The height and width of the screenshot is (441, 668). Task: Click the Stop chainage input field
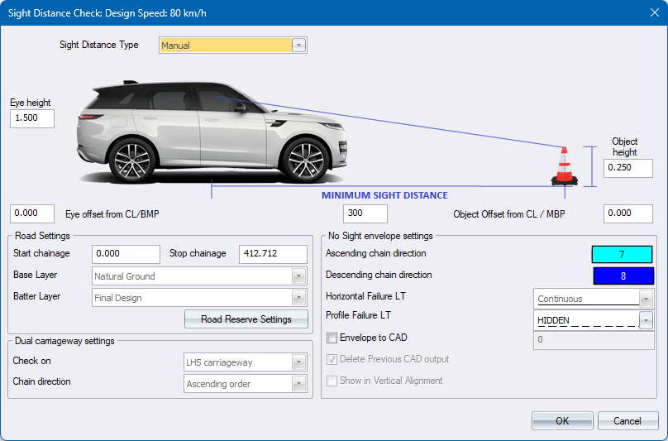pos(273,254)
